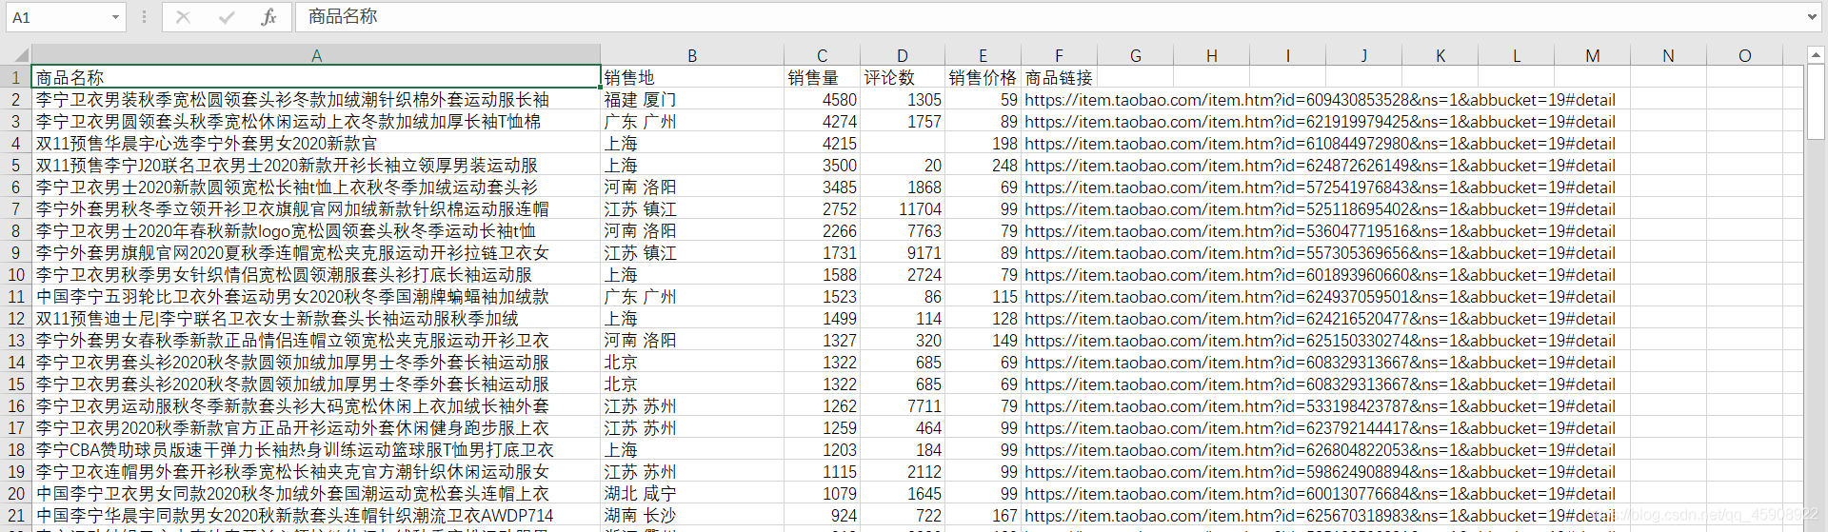The image size is (1828, 532).
Task: Click product name starting 李宁CBA赞助球员版
Action: [316, 449]
